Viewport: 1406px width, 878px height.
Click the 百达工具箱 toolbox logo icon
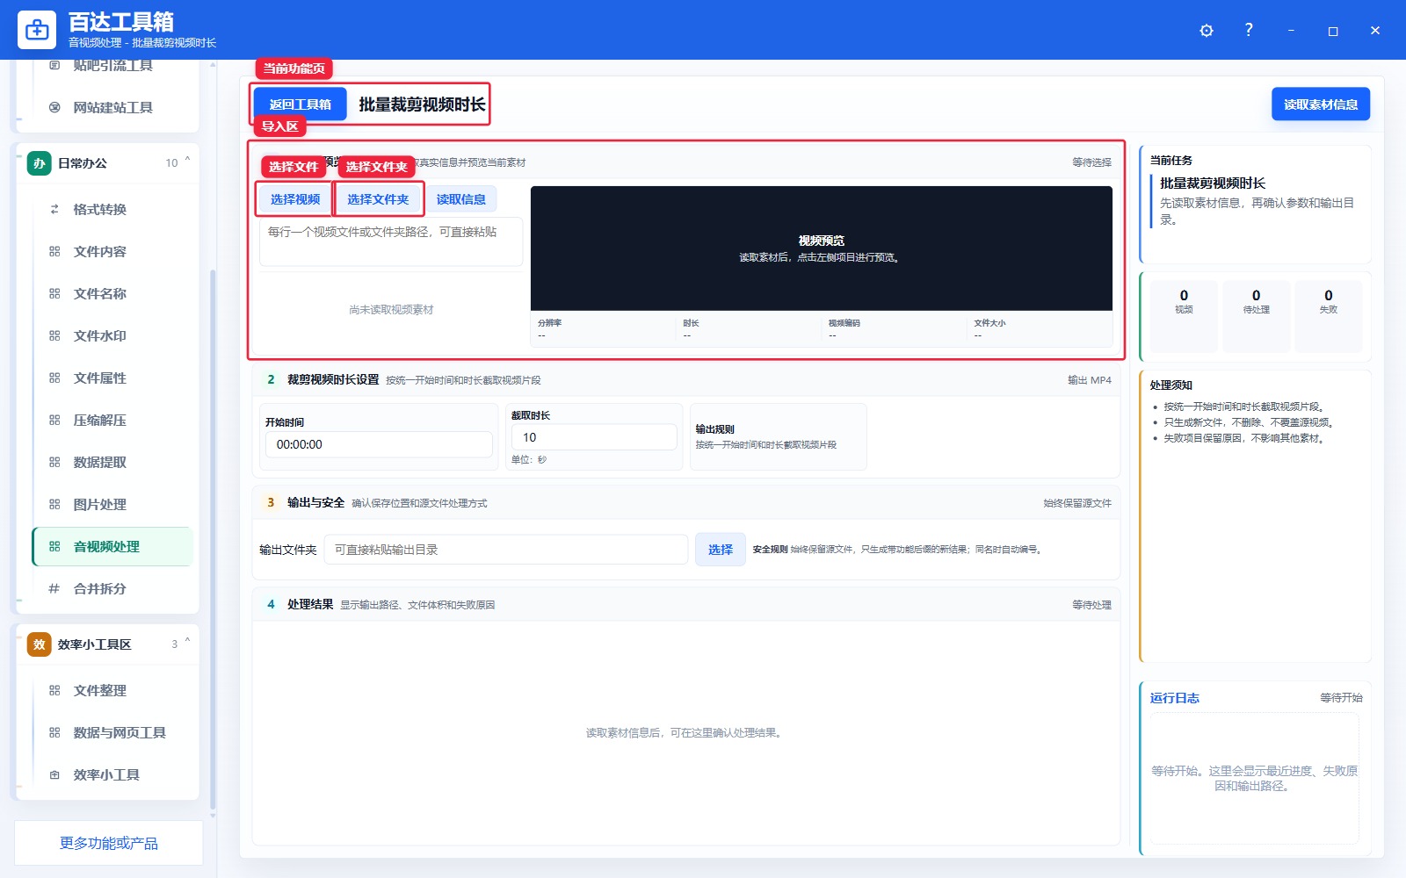click(37, 30)
